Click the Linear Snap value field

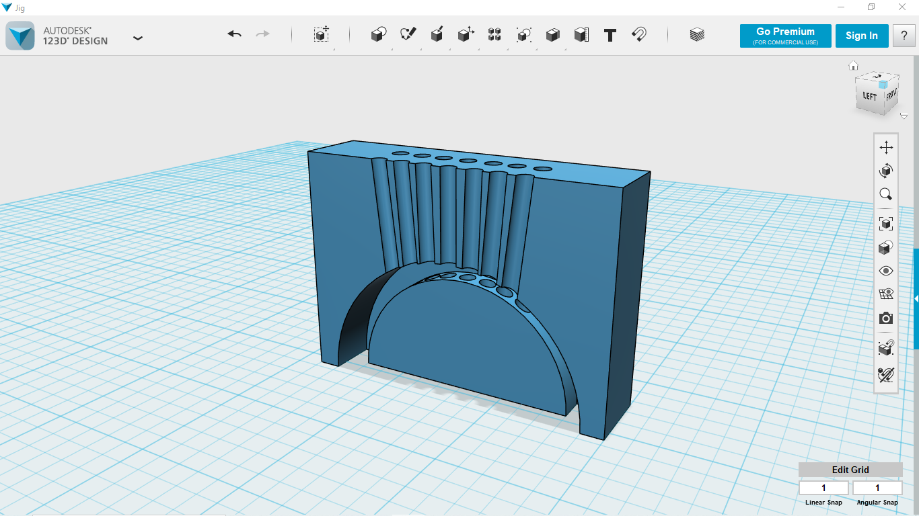(x=823, y=488)
